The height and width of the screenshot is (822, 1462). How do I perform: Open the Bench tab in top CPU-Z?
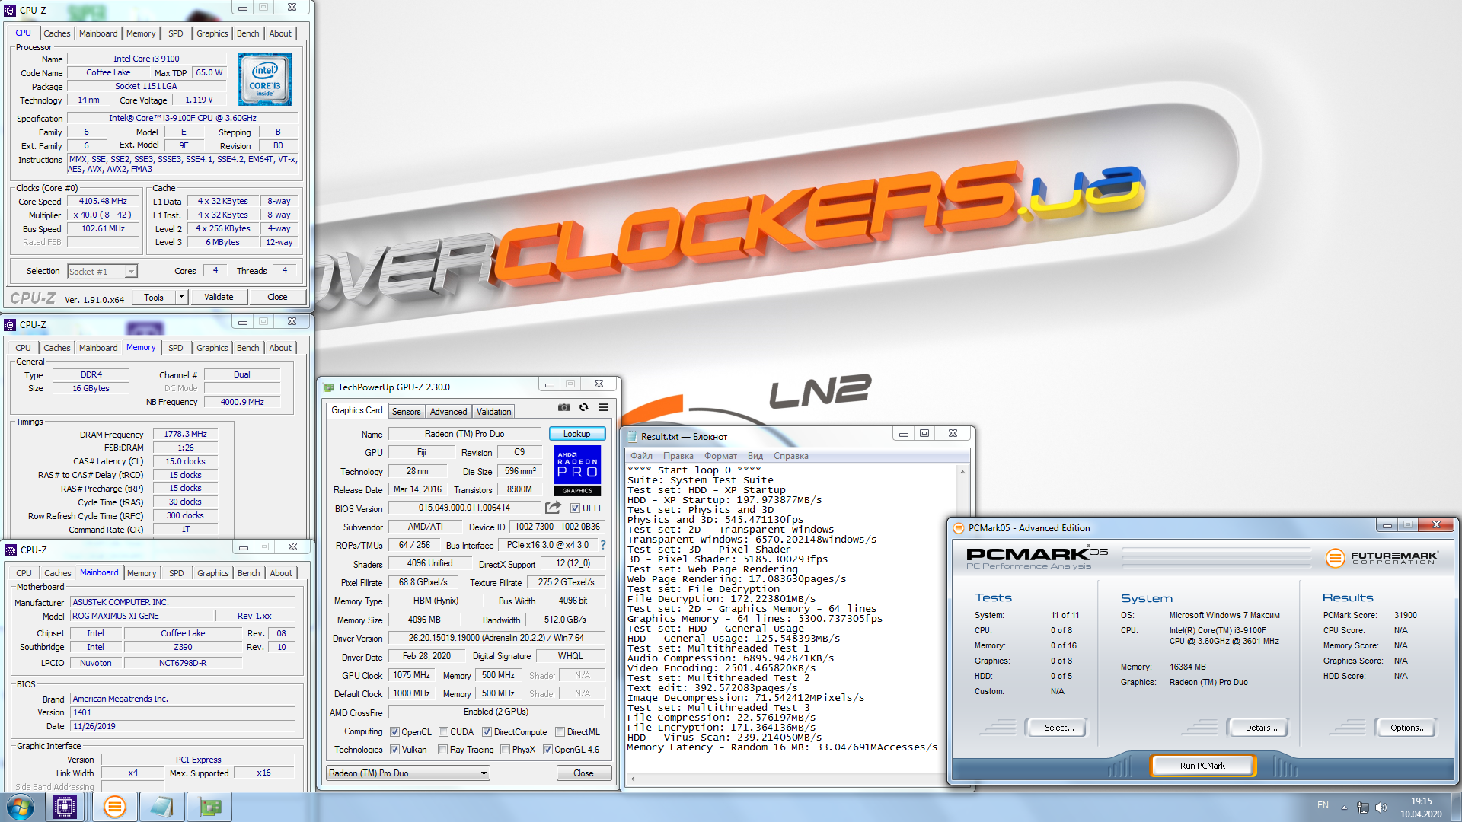coord(248,33)
